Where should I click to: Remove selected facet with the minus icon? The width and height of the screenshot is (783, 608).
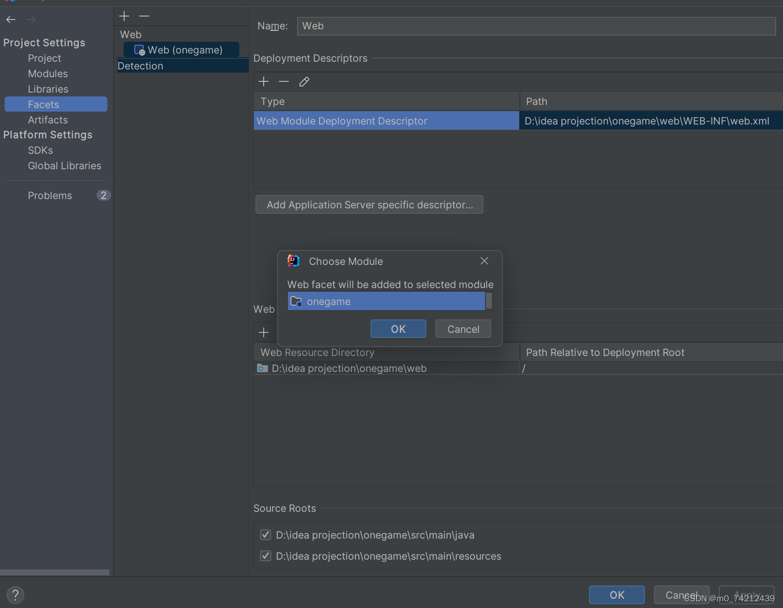pyautogui.click(x=144, y=16)
